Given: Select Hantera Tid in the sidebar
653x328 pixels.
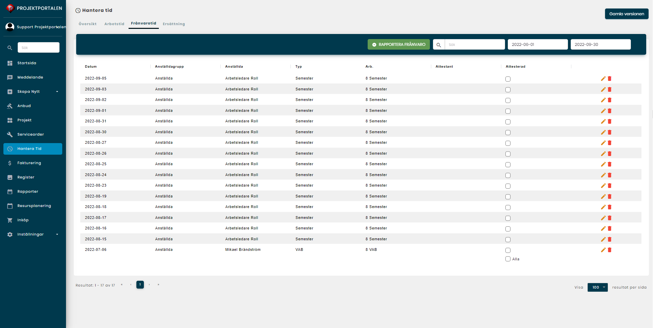Looking at the screenshot, I should pyautogui.click(x=33, y=149).
